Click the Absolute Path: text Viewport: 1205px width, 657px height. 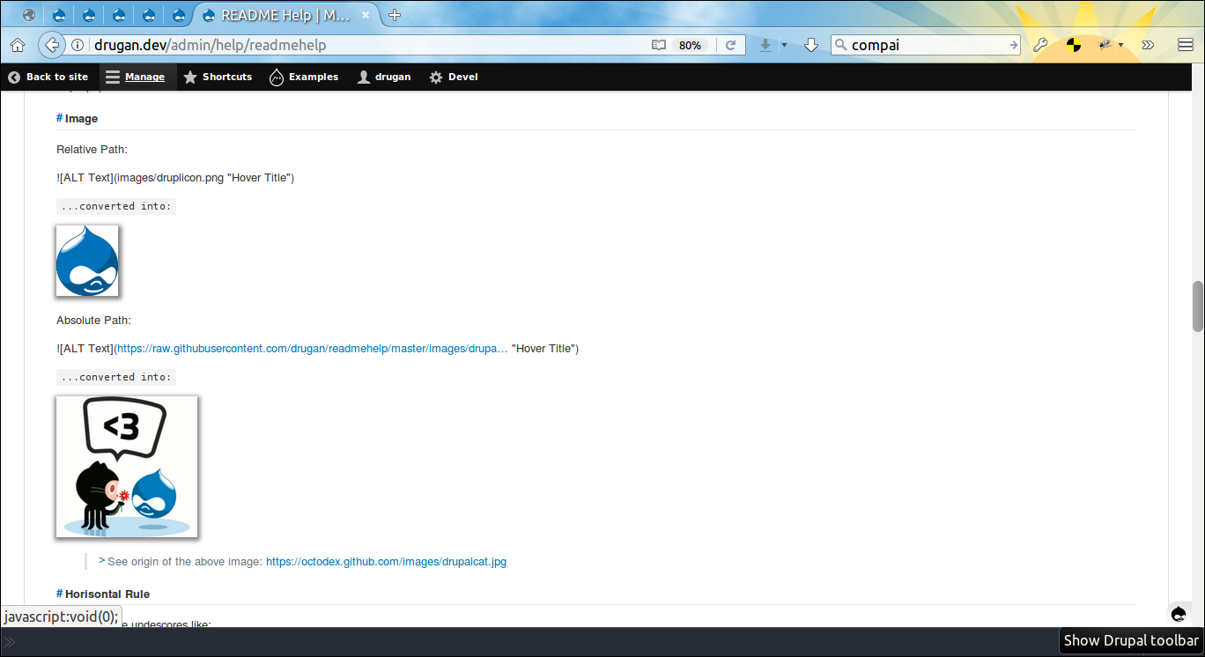click(x=93, y=320)
